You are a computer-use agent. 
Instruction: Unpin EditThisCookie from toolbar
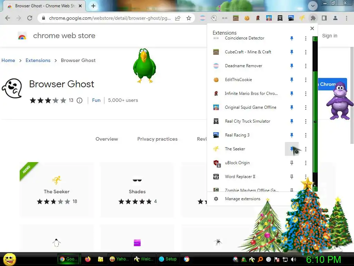pyautogui.click(x=292, y=80)
